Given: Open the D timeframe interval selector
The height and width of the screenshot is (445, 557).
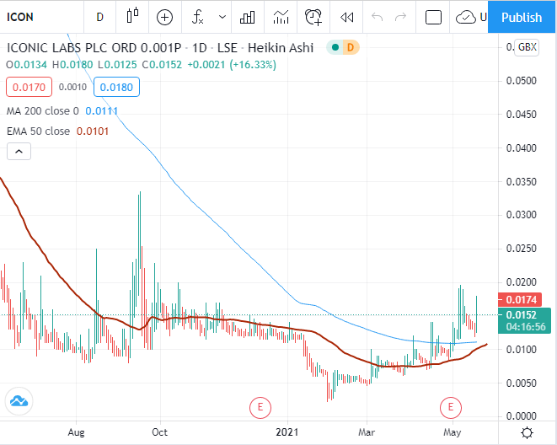Looking at the screenshot, I should pos(99,17).
